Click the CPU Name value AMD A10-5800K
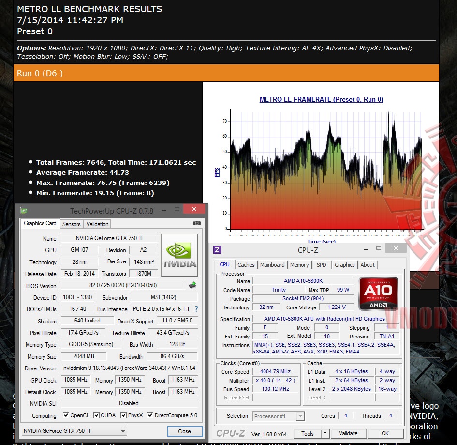Screen dimensions: 457x445 pyautogui.click(x=303, y=281)
